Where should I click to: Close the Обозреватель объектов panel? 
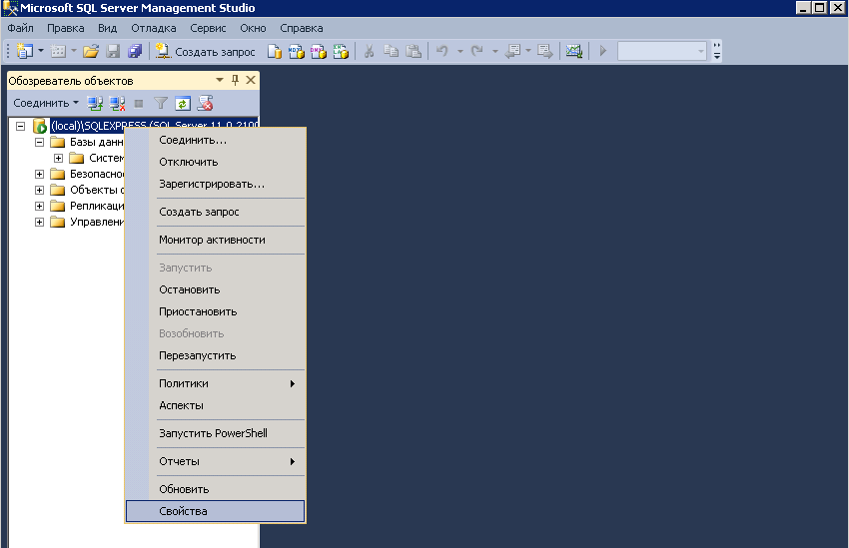[x=251, y=80]
